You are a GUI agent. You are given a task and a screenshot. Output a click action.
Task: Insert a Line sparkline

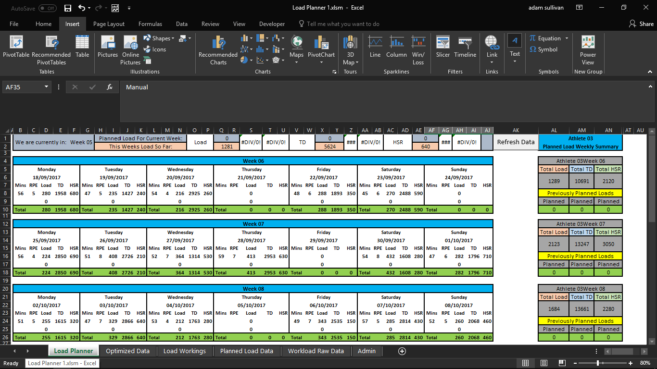375,48
